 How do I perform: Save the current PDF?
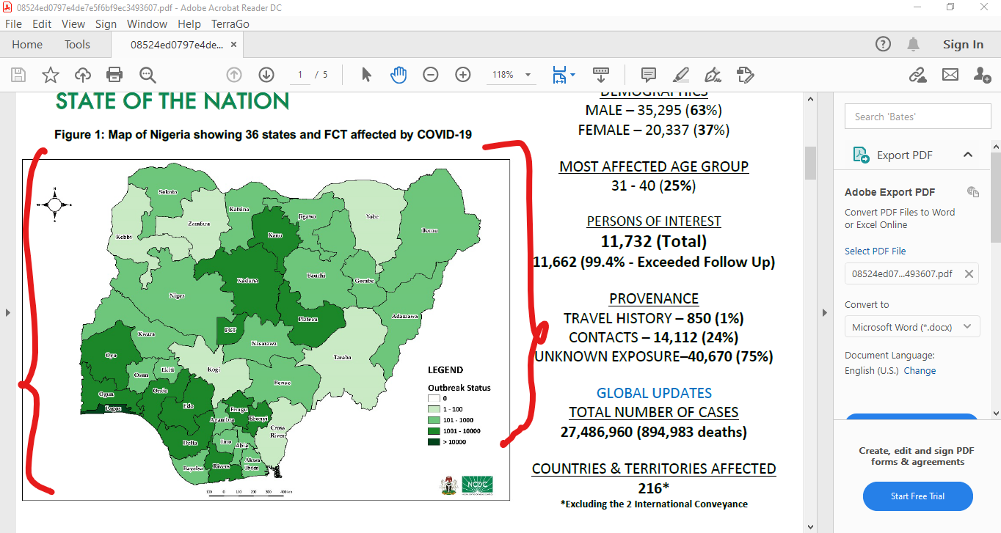tap(18, 75)
